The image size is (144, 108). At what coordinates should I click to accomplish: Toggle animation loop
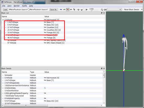tap(102, 10)
